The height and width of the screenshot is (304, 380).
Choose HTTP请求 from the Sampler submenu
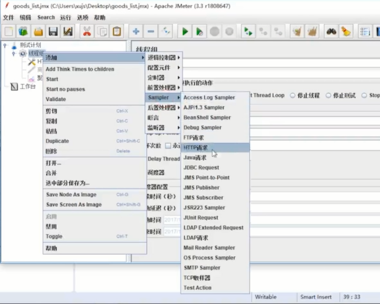coord(196,148)
